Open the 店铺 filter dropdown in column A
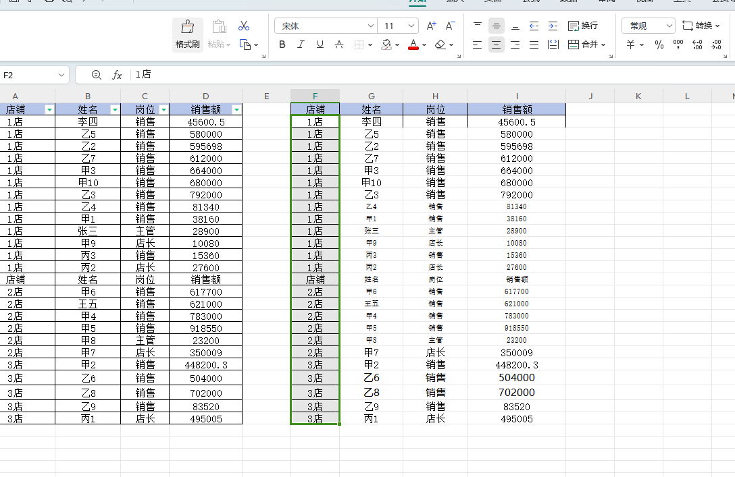Image resolution: width=735 pixels, height=477 pixels. point(49,109)
